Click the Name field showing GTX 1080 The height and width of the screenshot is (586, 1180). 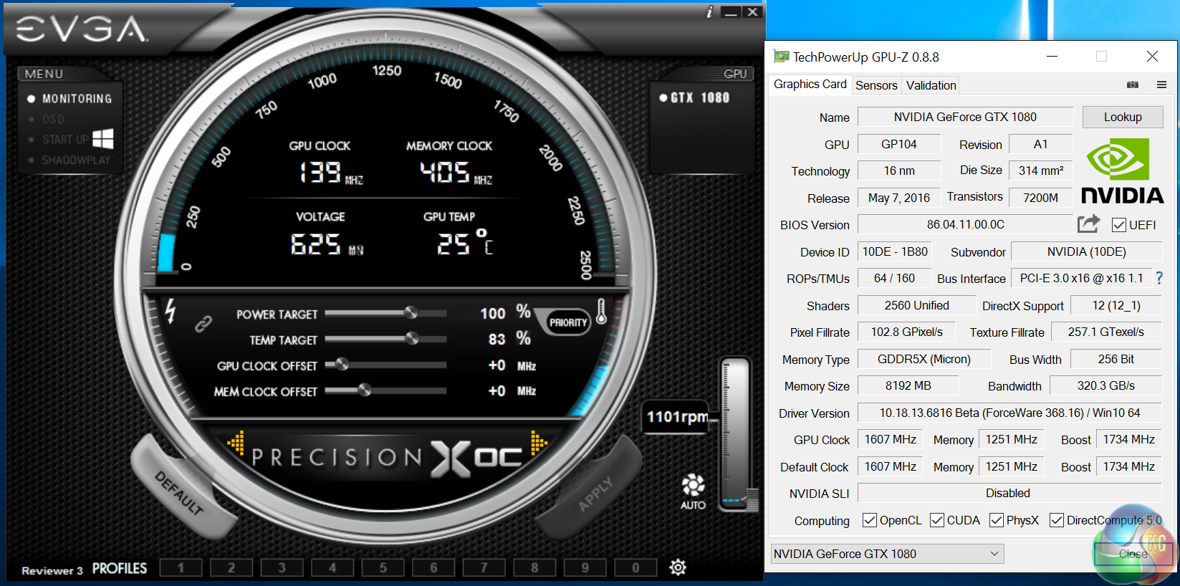[x=965, y=117]
